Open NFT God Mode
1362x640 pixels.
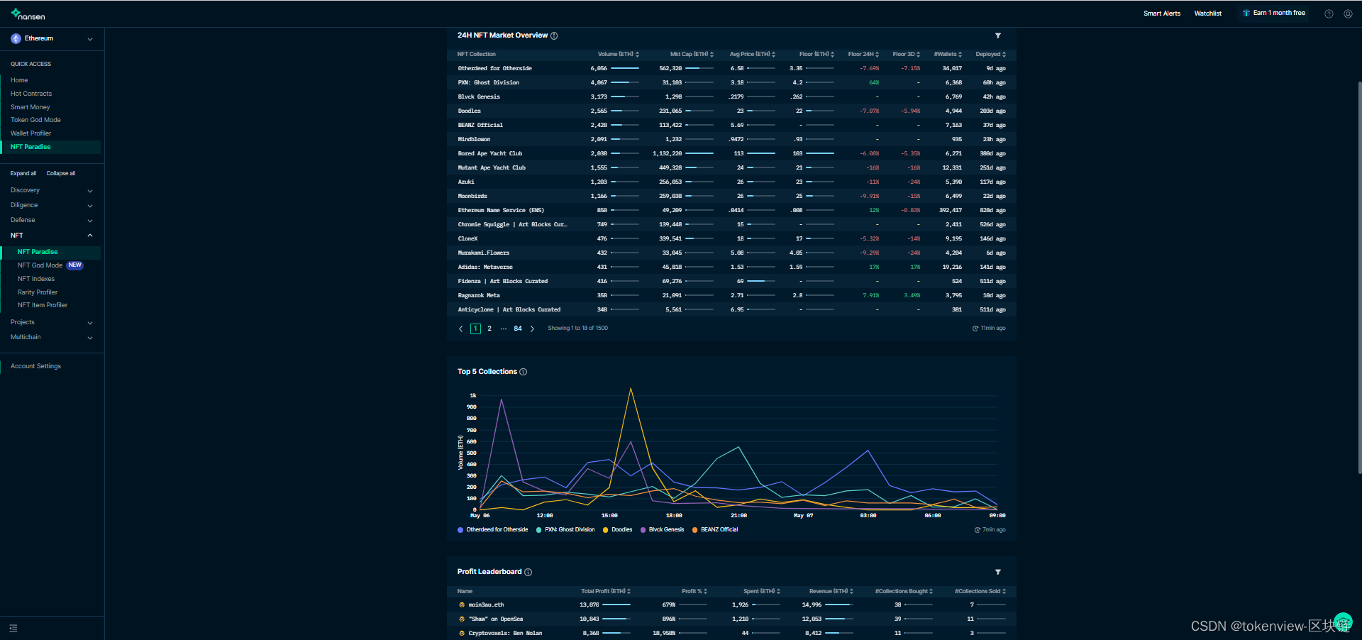pyautogui.click(x=40, y=265)
